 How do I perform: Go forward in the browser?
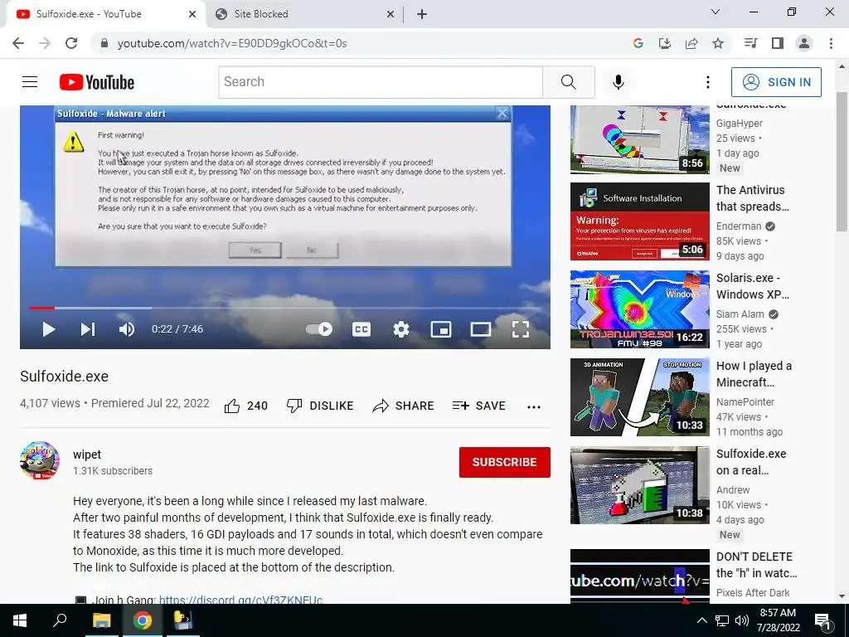(45, 43)
